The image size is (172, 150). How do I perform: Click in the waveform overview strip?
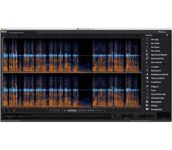[72, 35]
